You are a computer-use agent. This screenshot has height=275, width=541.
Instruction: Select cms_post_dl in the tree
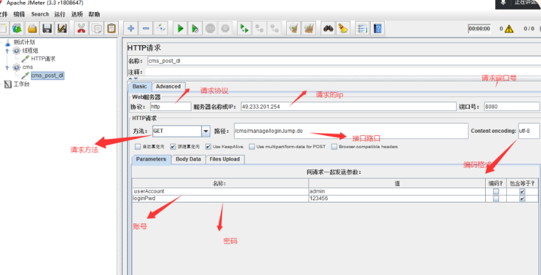point(47,75)
